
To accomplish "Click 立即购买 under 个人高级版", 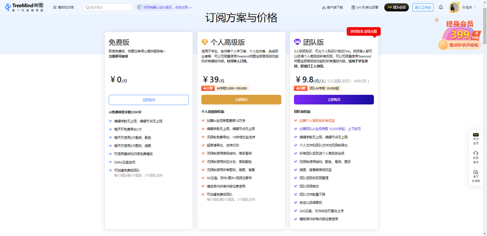I will pos(241,100).
